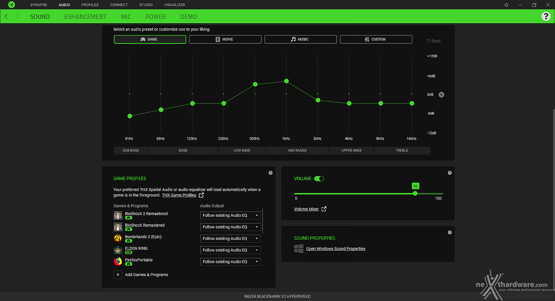The height and width of the screenshot is (301, 555).
Task: Open the THX Game Profiles link
Action: 179,195
